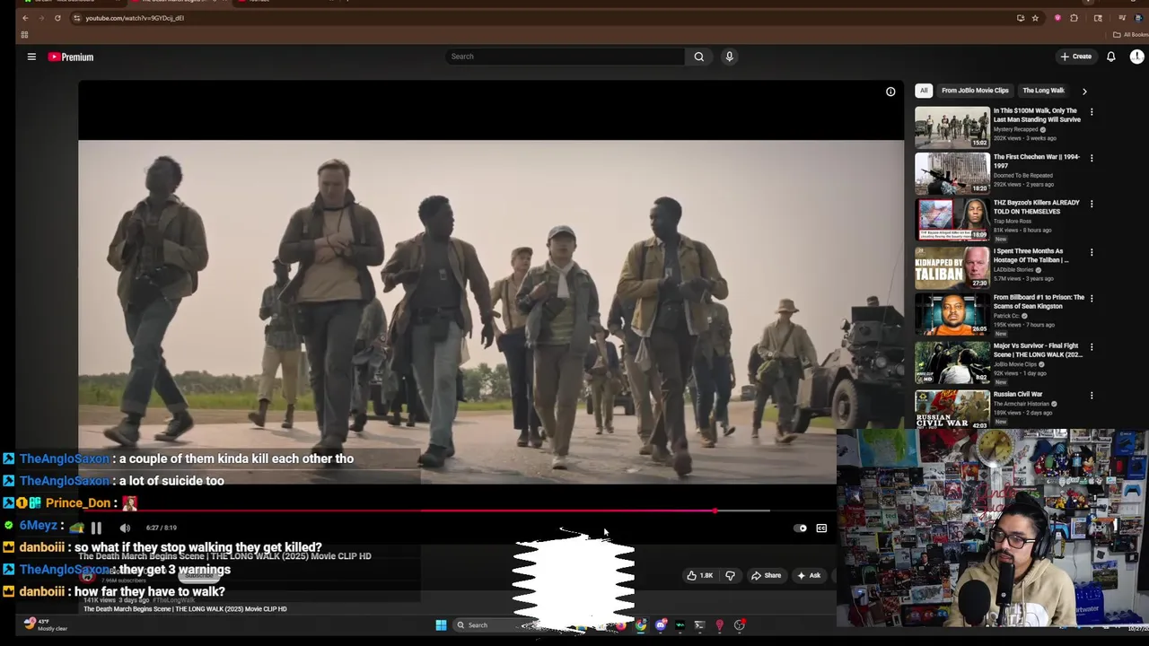Viewport: 1149px width, 646px height.
Task: Open options for Russian Civil War video
Action: pyautogui.click(x=1092, y=395)
